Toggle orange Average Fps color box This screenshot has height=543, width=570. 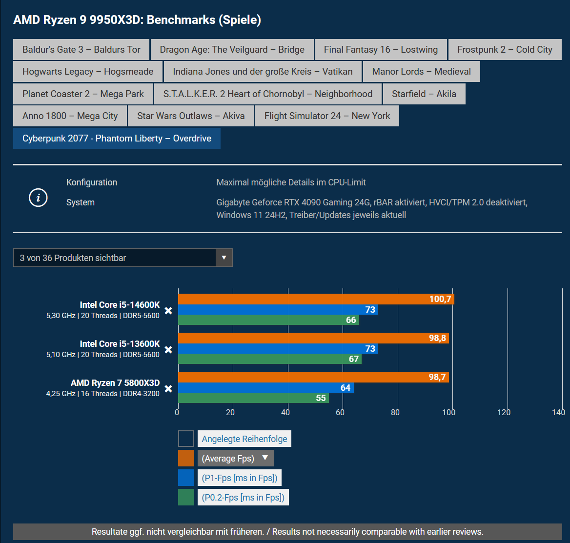tap(186, 458)
